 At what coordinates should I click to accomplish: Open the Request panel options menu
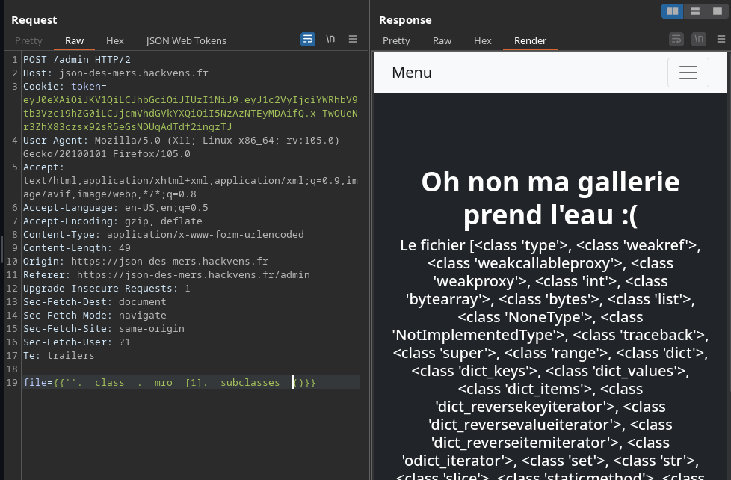coord(353,40)
